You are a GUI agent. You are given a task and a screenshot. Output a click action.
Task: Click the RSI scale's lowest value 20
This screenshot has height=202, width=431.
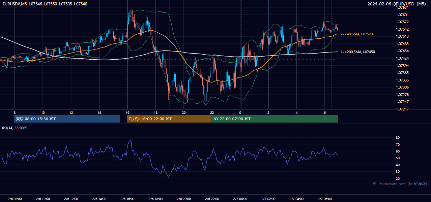tap(398, 178)
